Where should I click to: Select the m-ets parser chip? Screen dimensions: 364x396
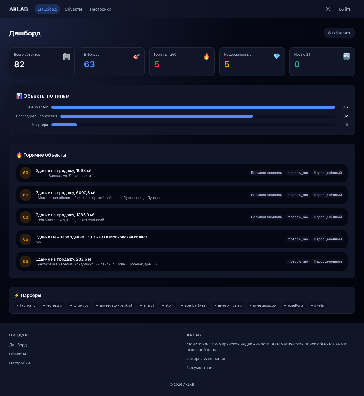tap(317, 305)
